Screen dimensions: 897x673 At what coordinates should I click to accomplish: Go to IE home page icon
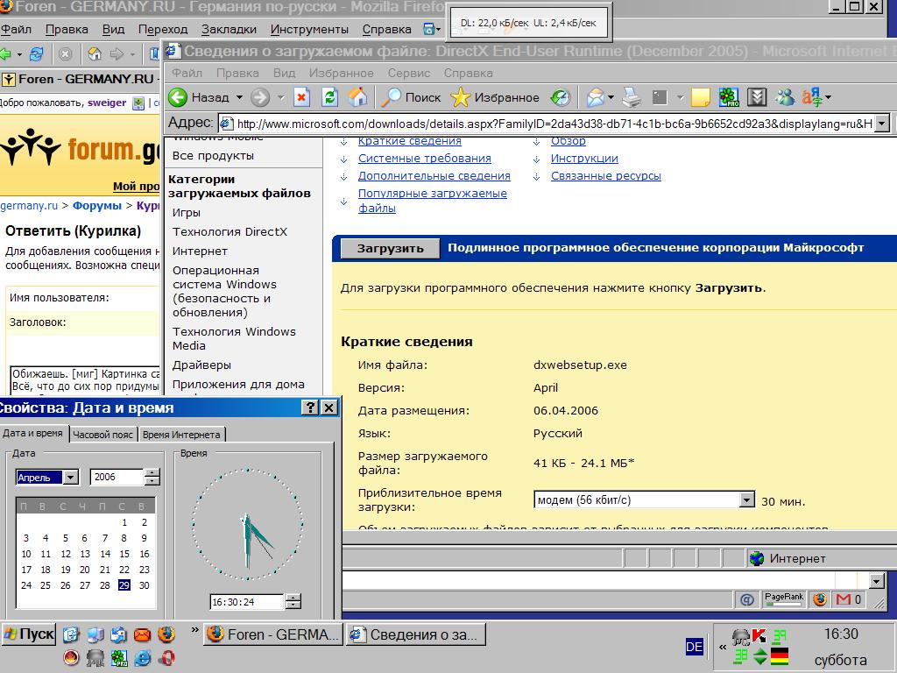click(358, 97)
